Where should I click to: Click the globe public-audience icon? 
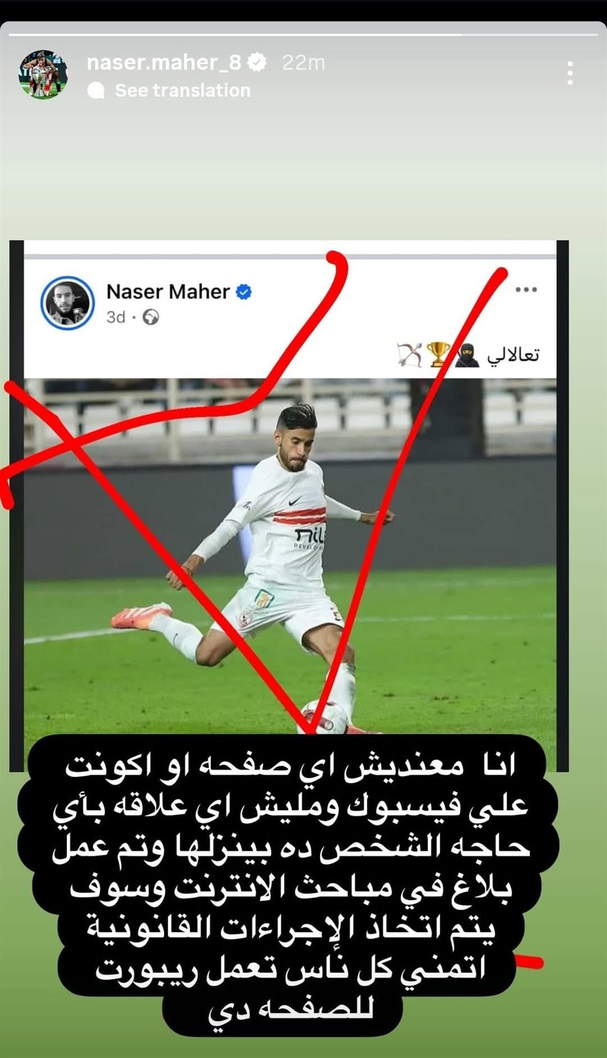click(x=151, y=317)
